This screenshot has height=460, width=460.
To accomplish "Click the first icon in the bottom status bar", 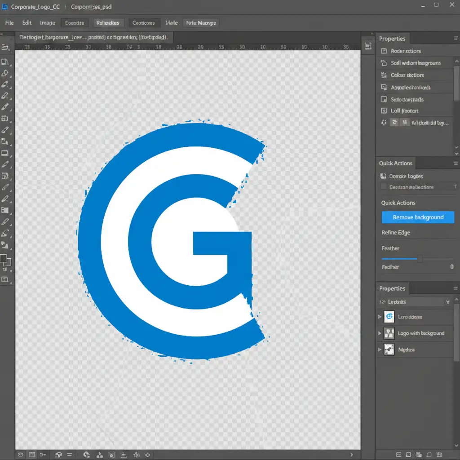I will click(x=20, y=455).
